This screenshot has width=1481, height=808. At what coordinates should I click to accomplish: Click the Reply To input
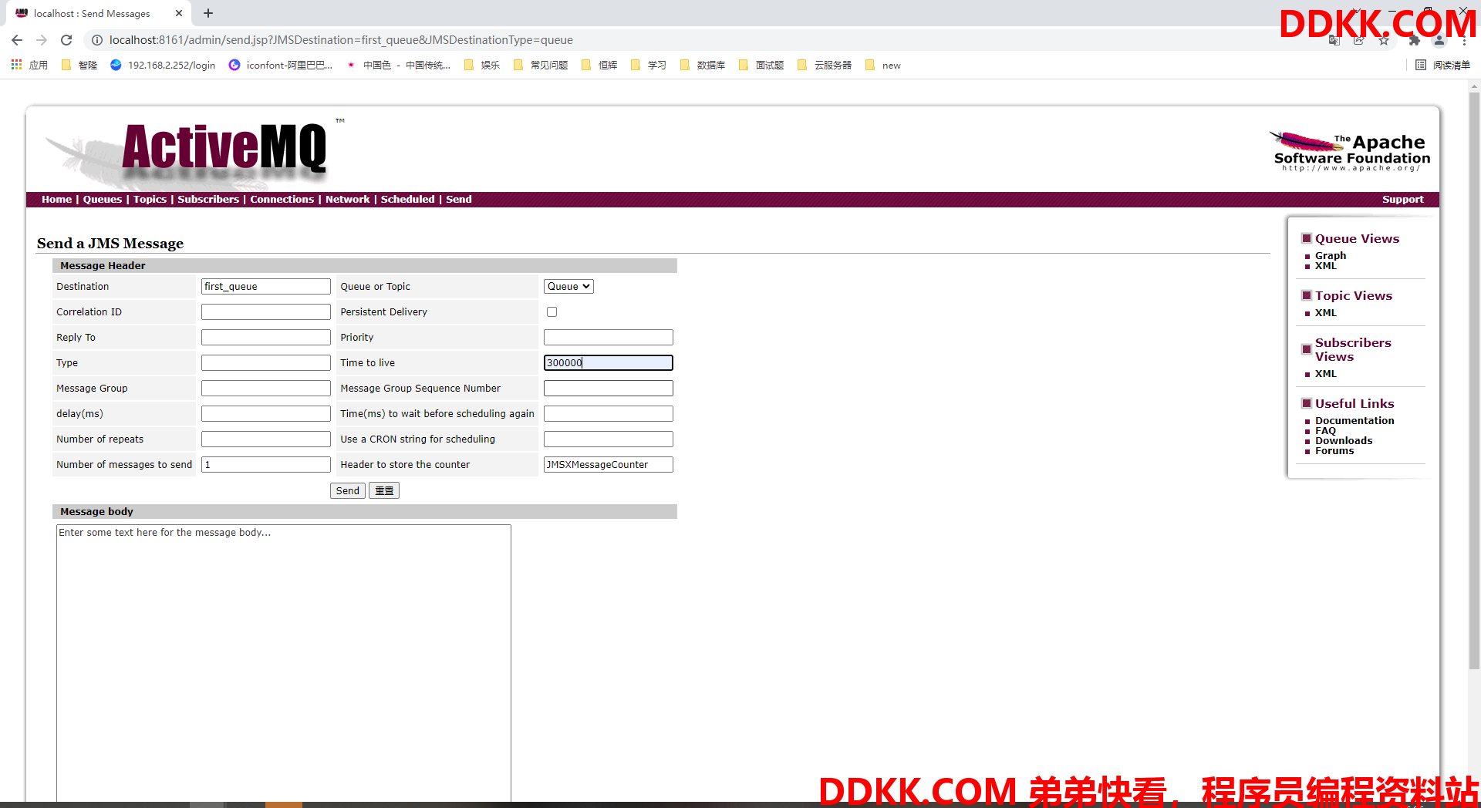click(x=266, y=337)
